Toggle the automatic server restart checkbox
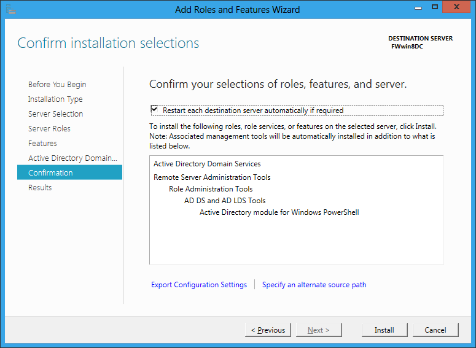The height and width of the screenshot is (348, 476). click(154, 110)
